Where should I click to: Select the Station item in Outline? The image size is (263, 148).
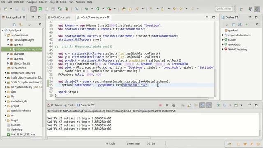pos(232,40)
